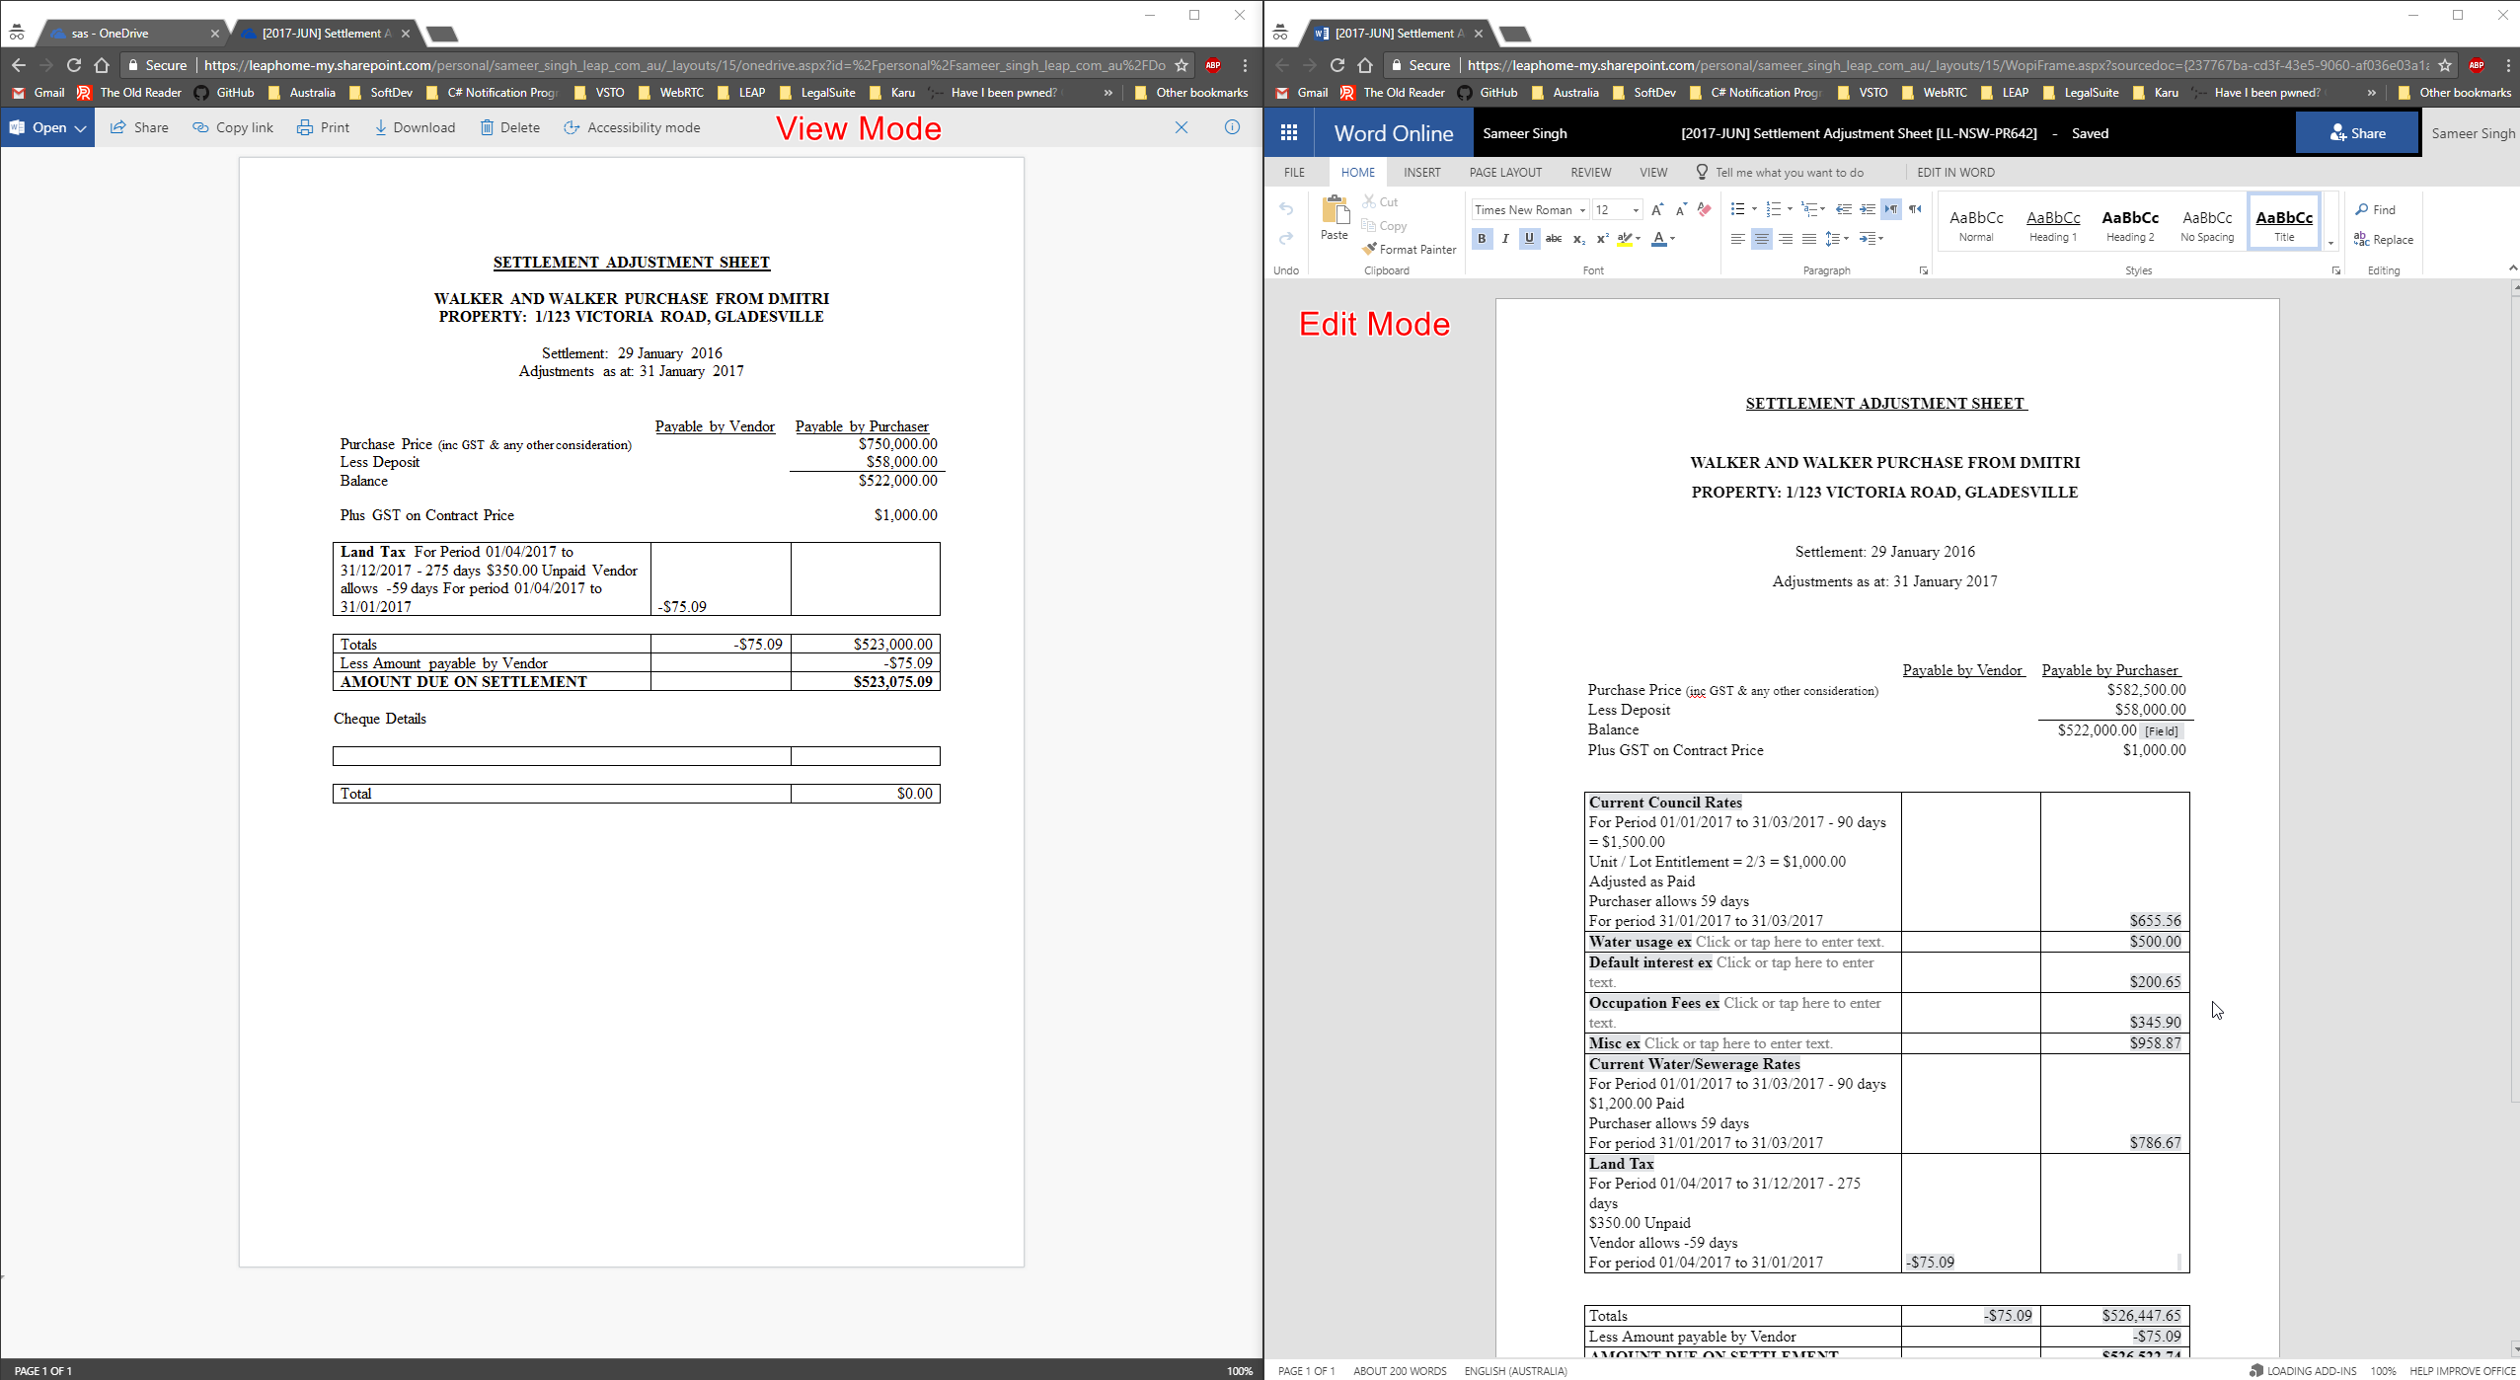
Task: Click the Clear Formatting eraser icon
Action: [x=1705, y=209]
